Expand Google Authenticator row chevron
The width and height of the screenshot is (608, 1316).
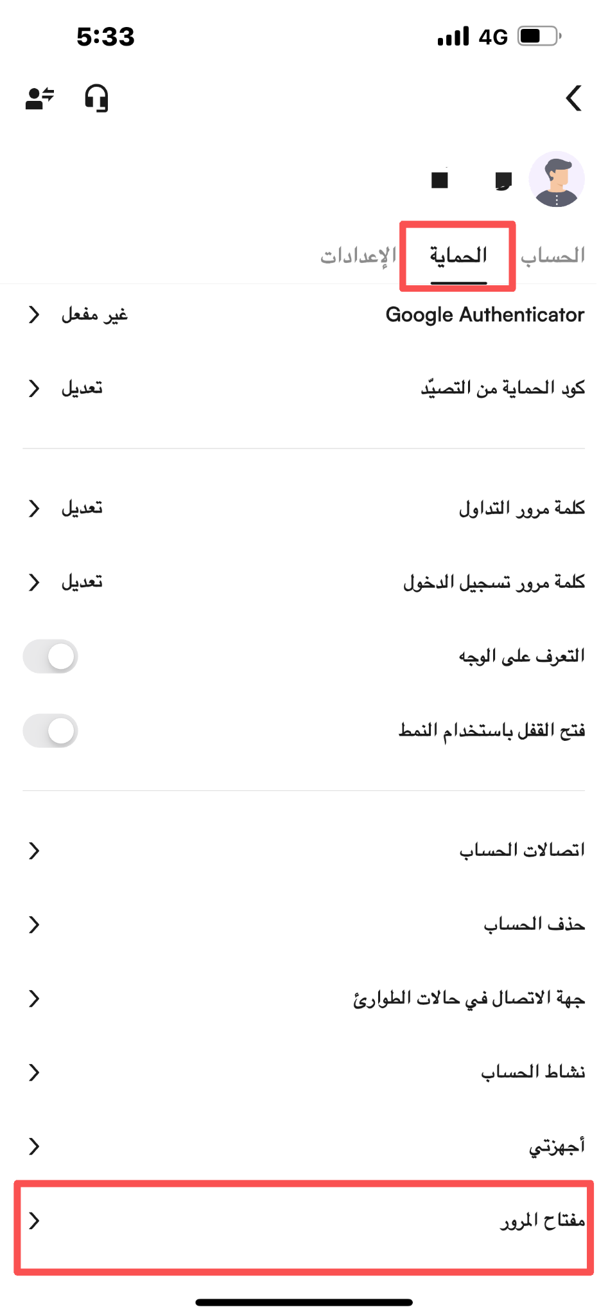[x=34, y=315]
